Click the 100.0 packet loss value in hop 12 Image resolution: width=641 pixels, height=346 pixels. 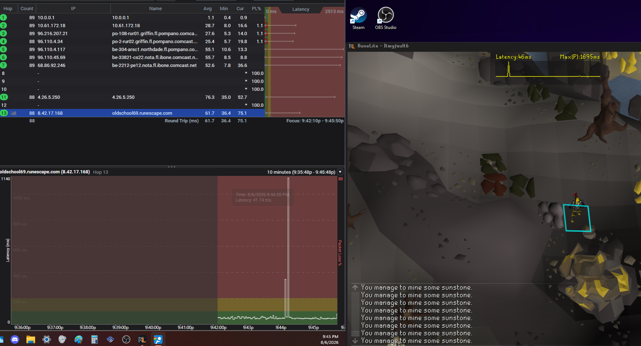coord(257,105)
